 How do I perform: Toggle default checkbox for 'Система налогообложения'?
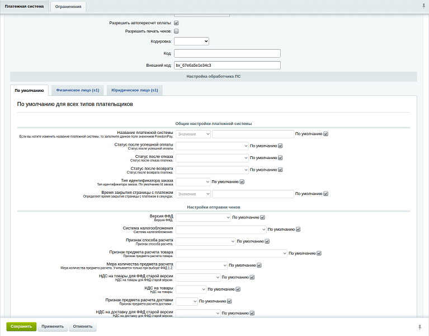(298, 229)
